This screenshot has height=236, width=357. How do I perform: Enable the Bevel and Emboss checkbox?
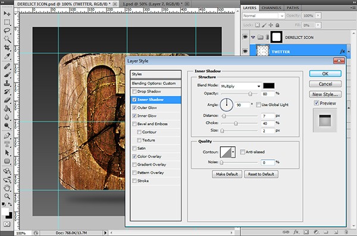pos(134,124)
